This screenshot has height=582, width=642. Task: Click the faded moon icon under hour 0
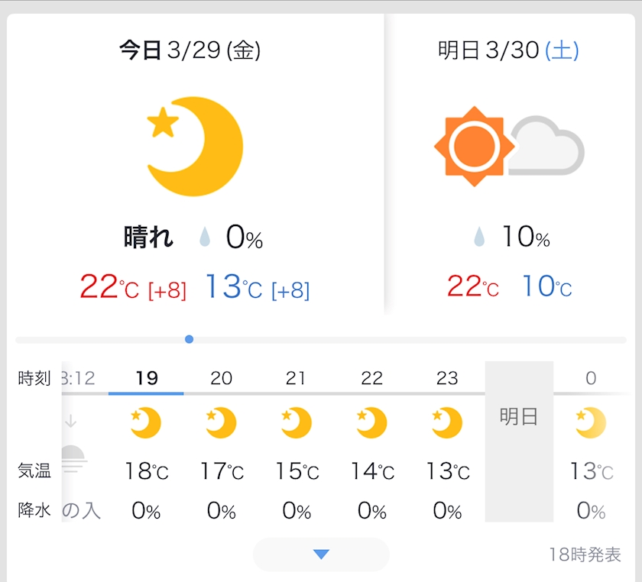(x=590, y=422)
